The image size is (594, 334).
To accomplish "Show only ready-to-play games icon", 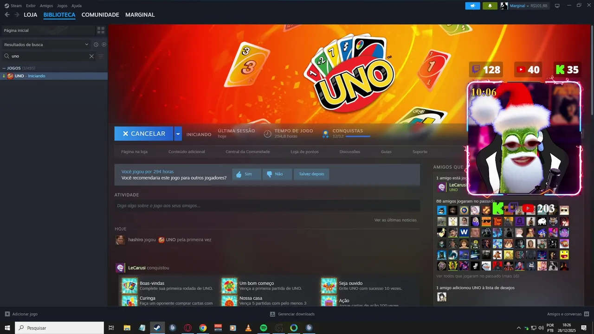I will click(104, 45).
